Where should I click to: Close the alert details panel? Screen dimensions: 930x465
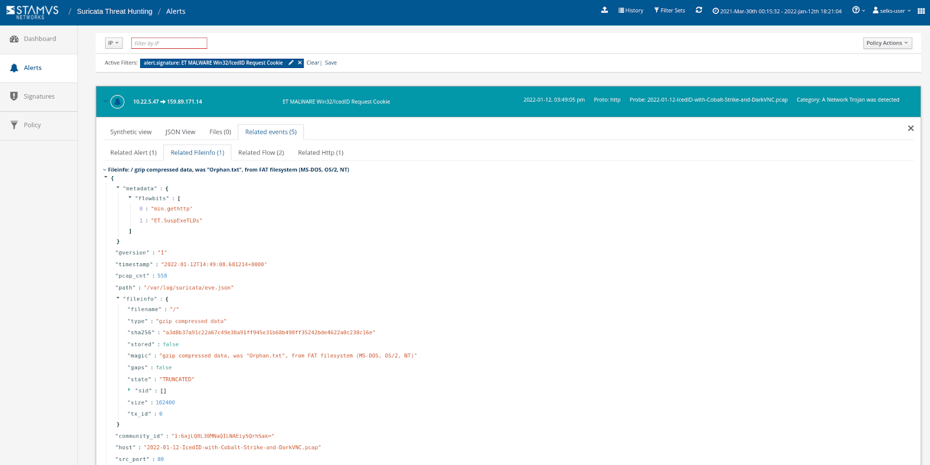click(911, 128)
